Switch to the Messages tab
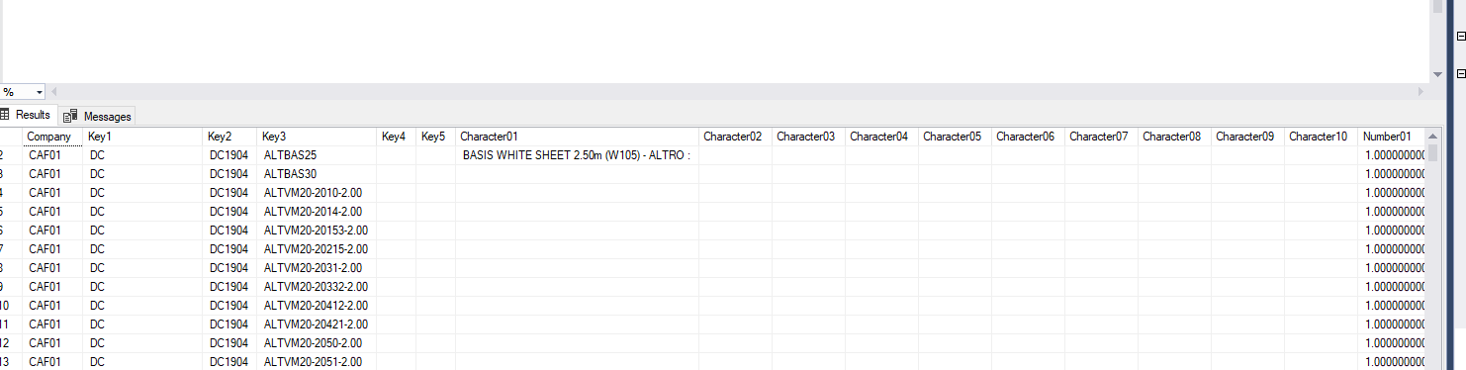The height and width of the screenshot is (370, 1466). pos(97,116)
